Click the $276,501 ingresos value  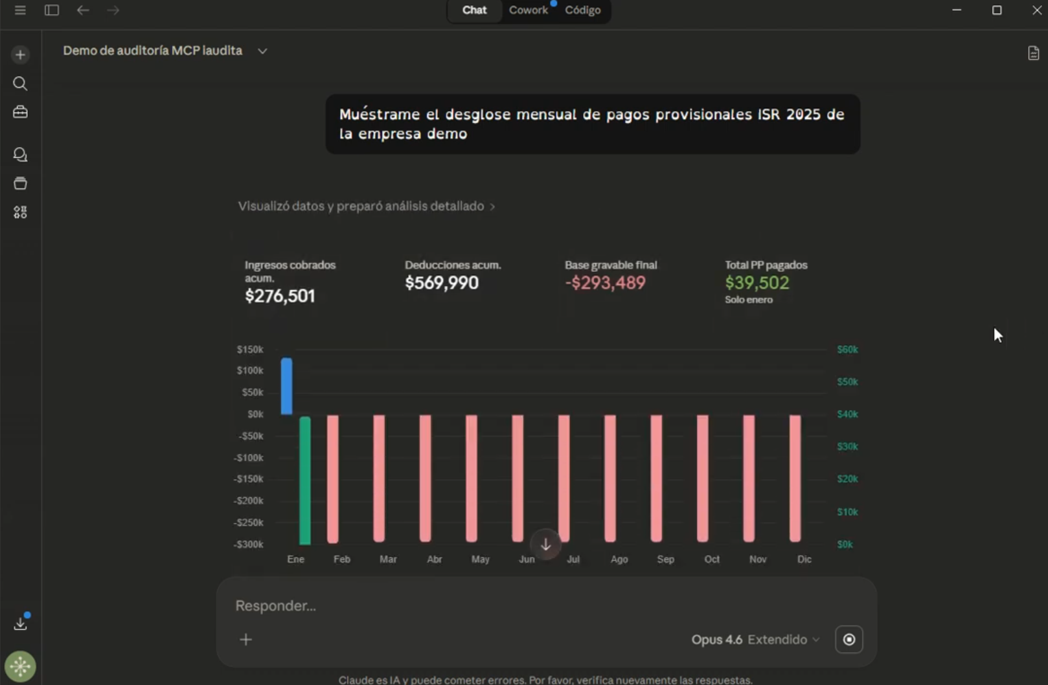pos(280,296)
